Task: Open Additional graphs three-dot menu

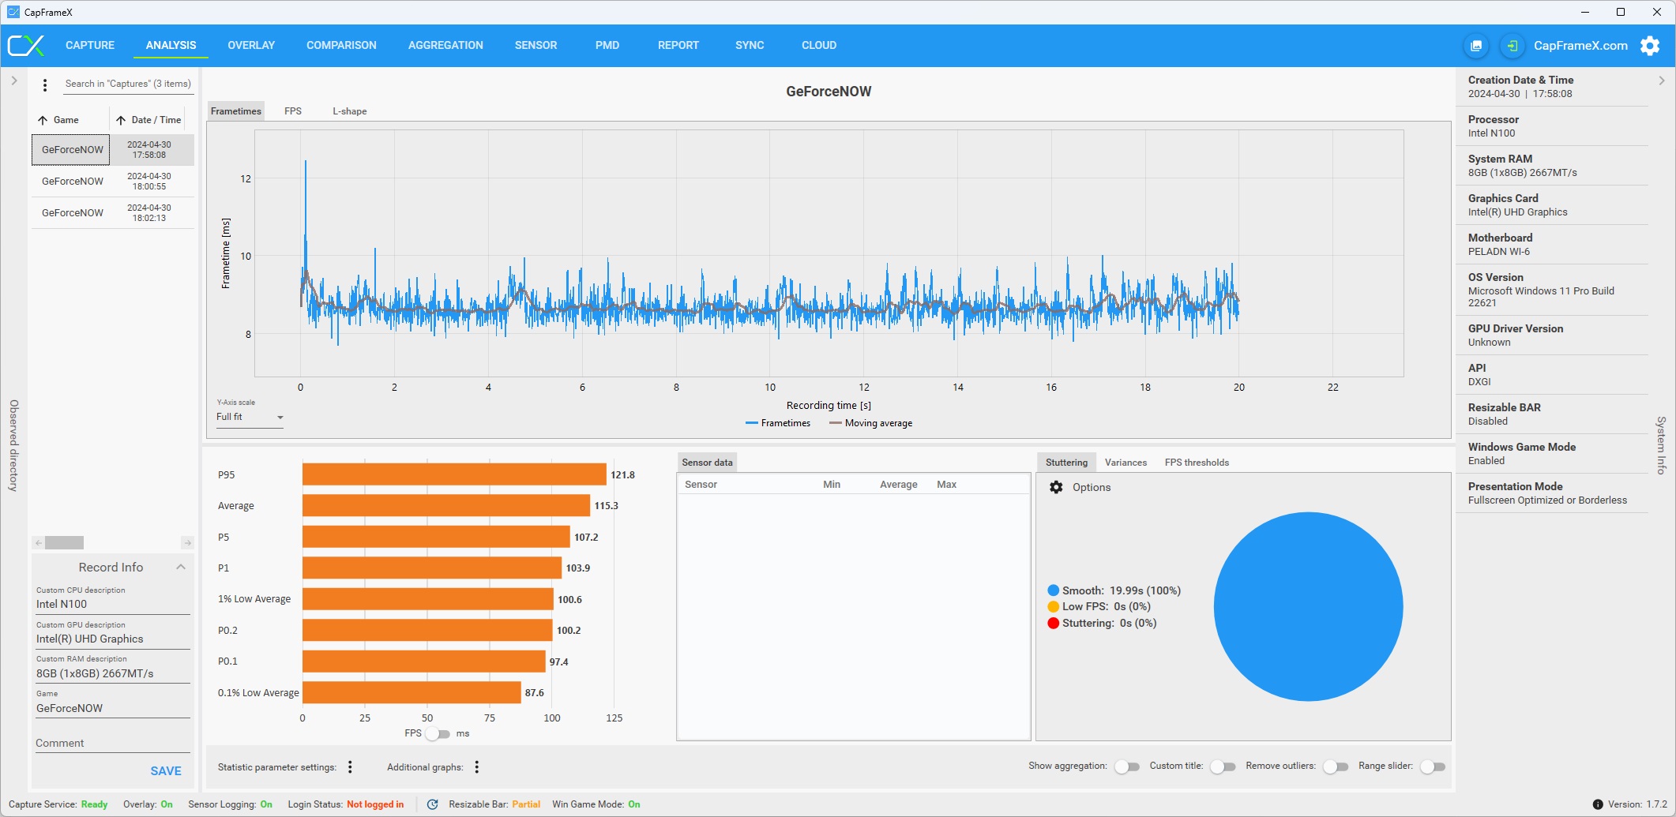Action: [x=477, y=767]
